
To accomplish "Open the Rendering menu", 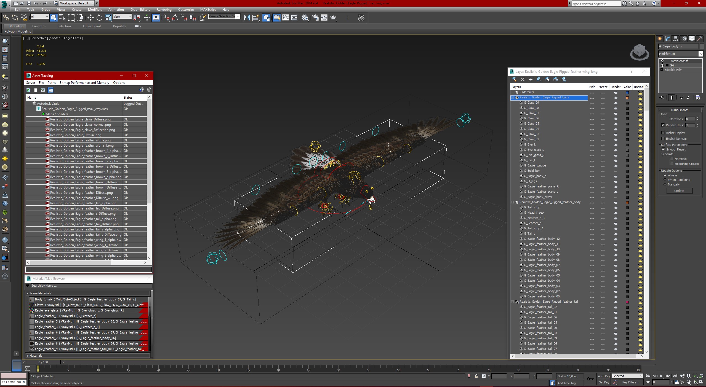I will pos(164,10).
